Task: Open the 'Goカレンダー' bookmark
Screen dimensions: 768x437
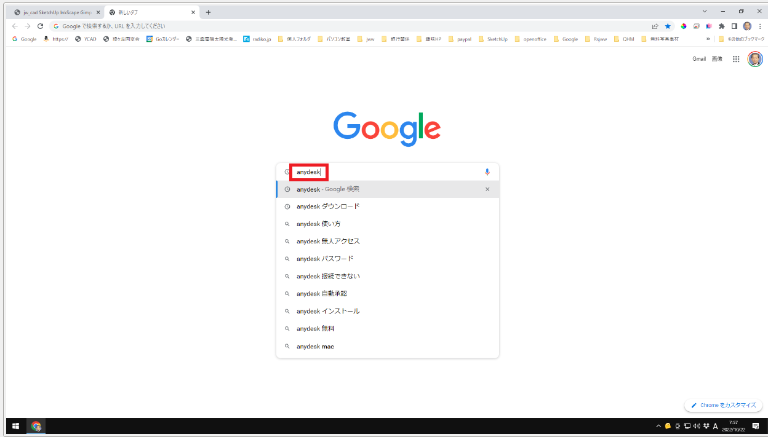Action: (x=163, y=39)
